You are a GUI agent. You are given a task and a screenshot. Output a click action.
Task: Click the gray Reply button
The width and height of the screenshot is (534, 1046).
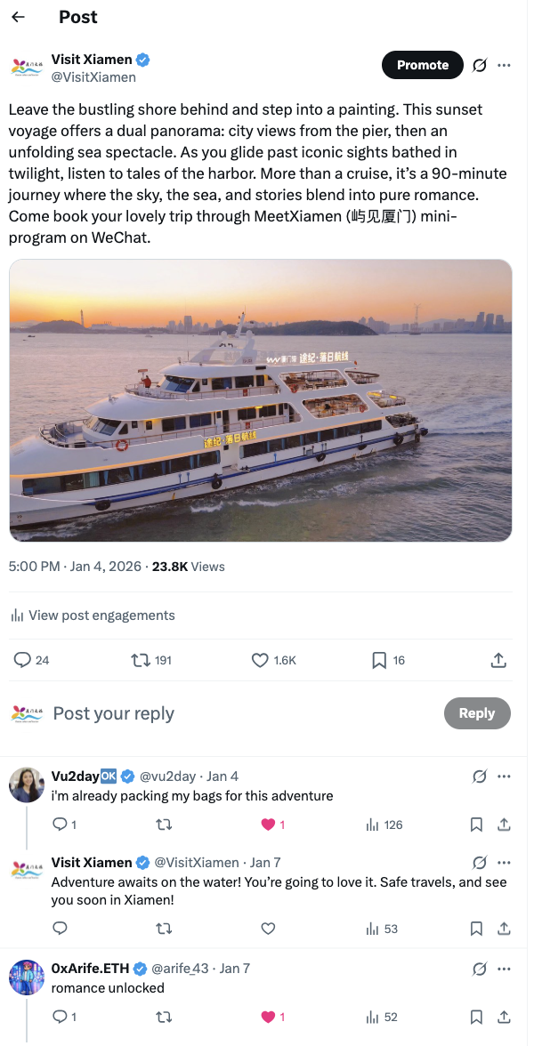pyautogui.click(x=476, y=713)
